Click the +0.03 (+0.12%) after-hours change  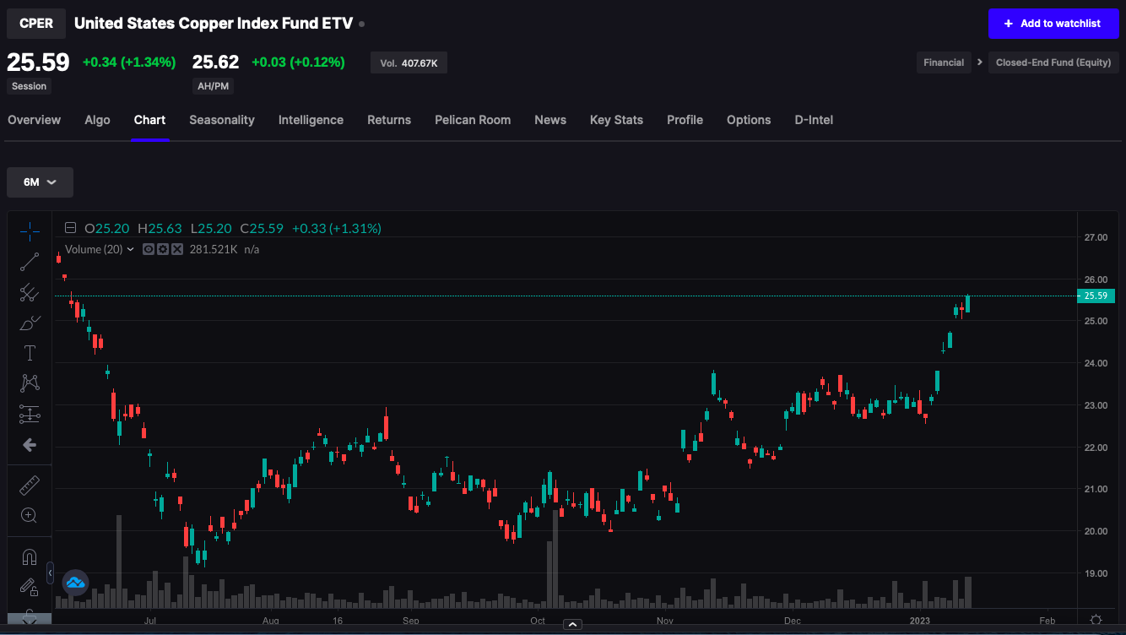pos(298,62)
